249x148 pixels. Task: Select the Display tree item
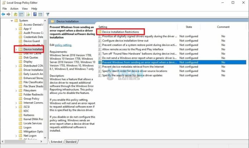(x=28, y=62)
